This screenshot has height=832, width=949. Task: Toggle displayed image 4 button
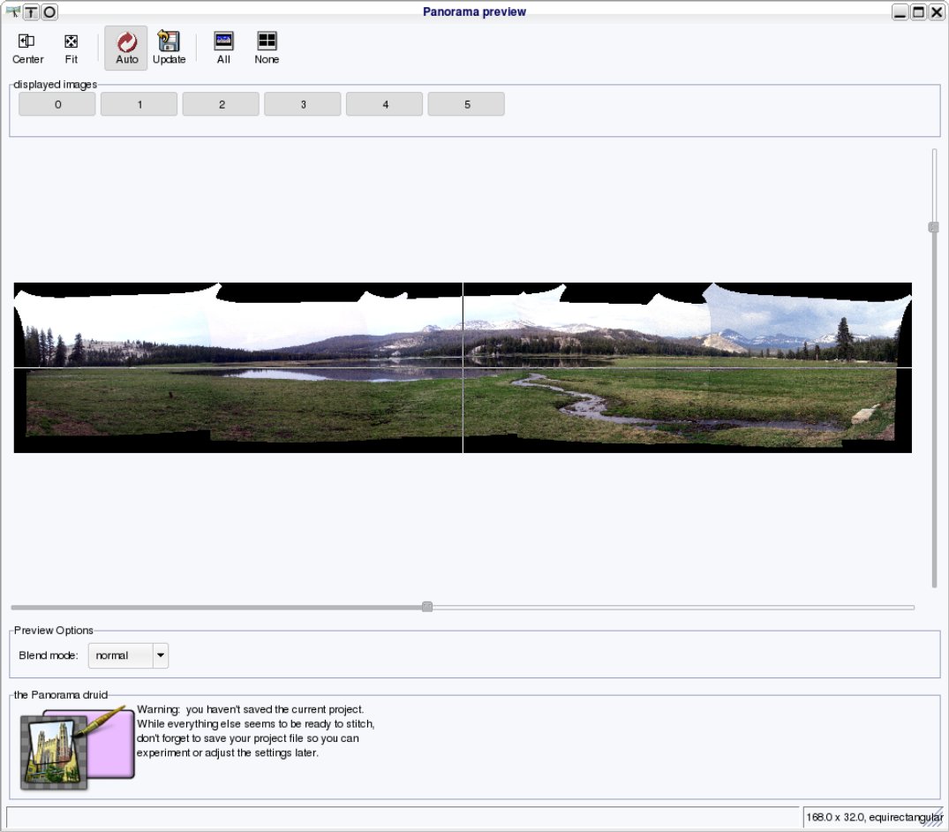[384, 104]
